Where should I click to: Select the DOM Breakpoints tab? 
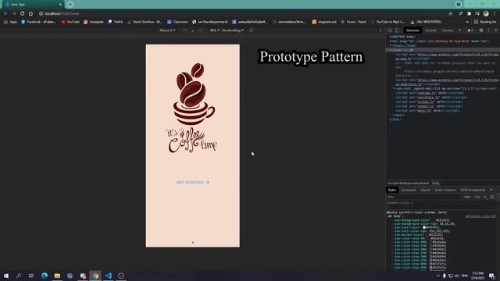click(x=473, y=190)
